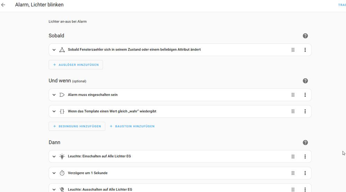Open the Traces link in header
346x192 pixels.
click(x=341, y=5)
